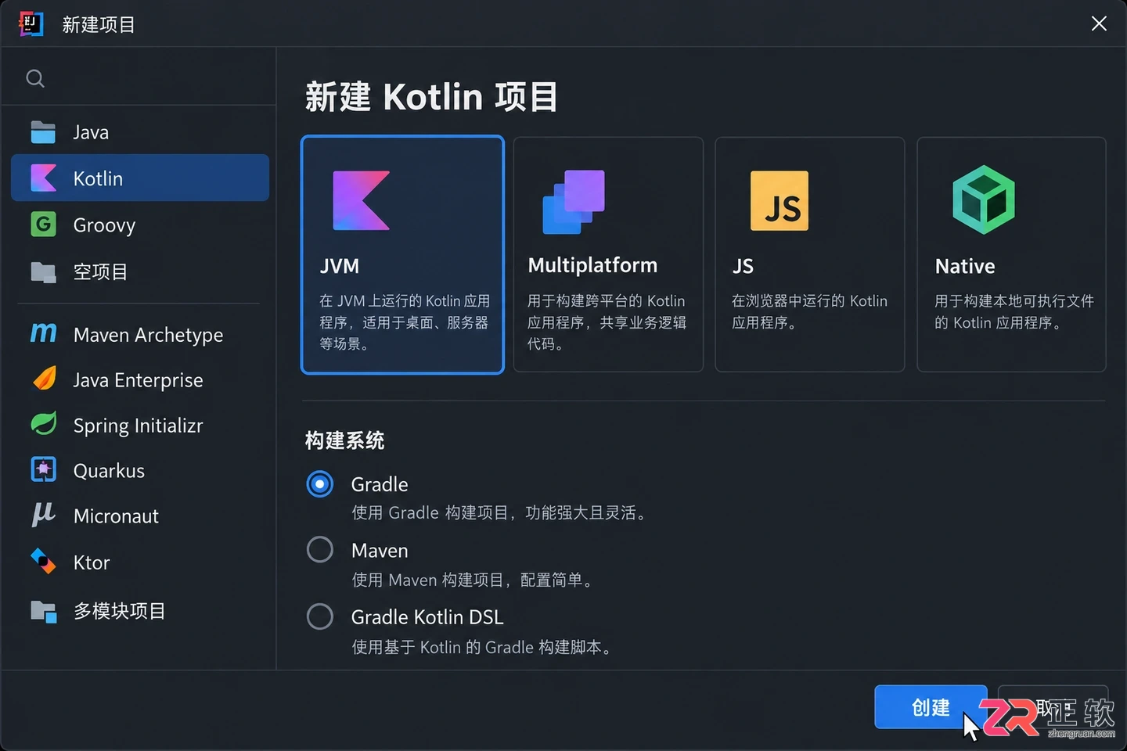Click the Java label in sidebar
This screenshot has height=751, width=1127.
tap(91, 132)
